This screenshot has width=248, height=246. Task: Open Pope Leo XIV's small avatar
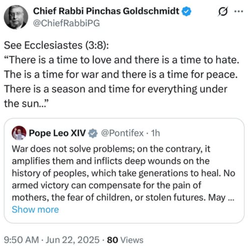click(x=19, y=133)
